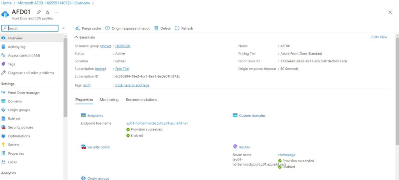Click Diagnose and solve problems wrench icon
This screenshot has height=180, width=399.
click(3, 72)
